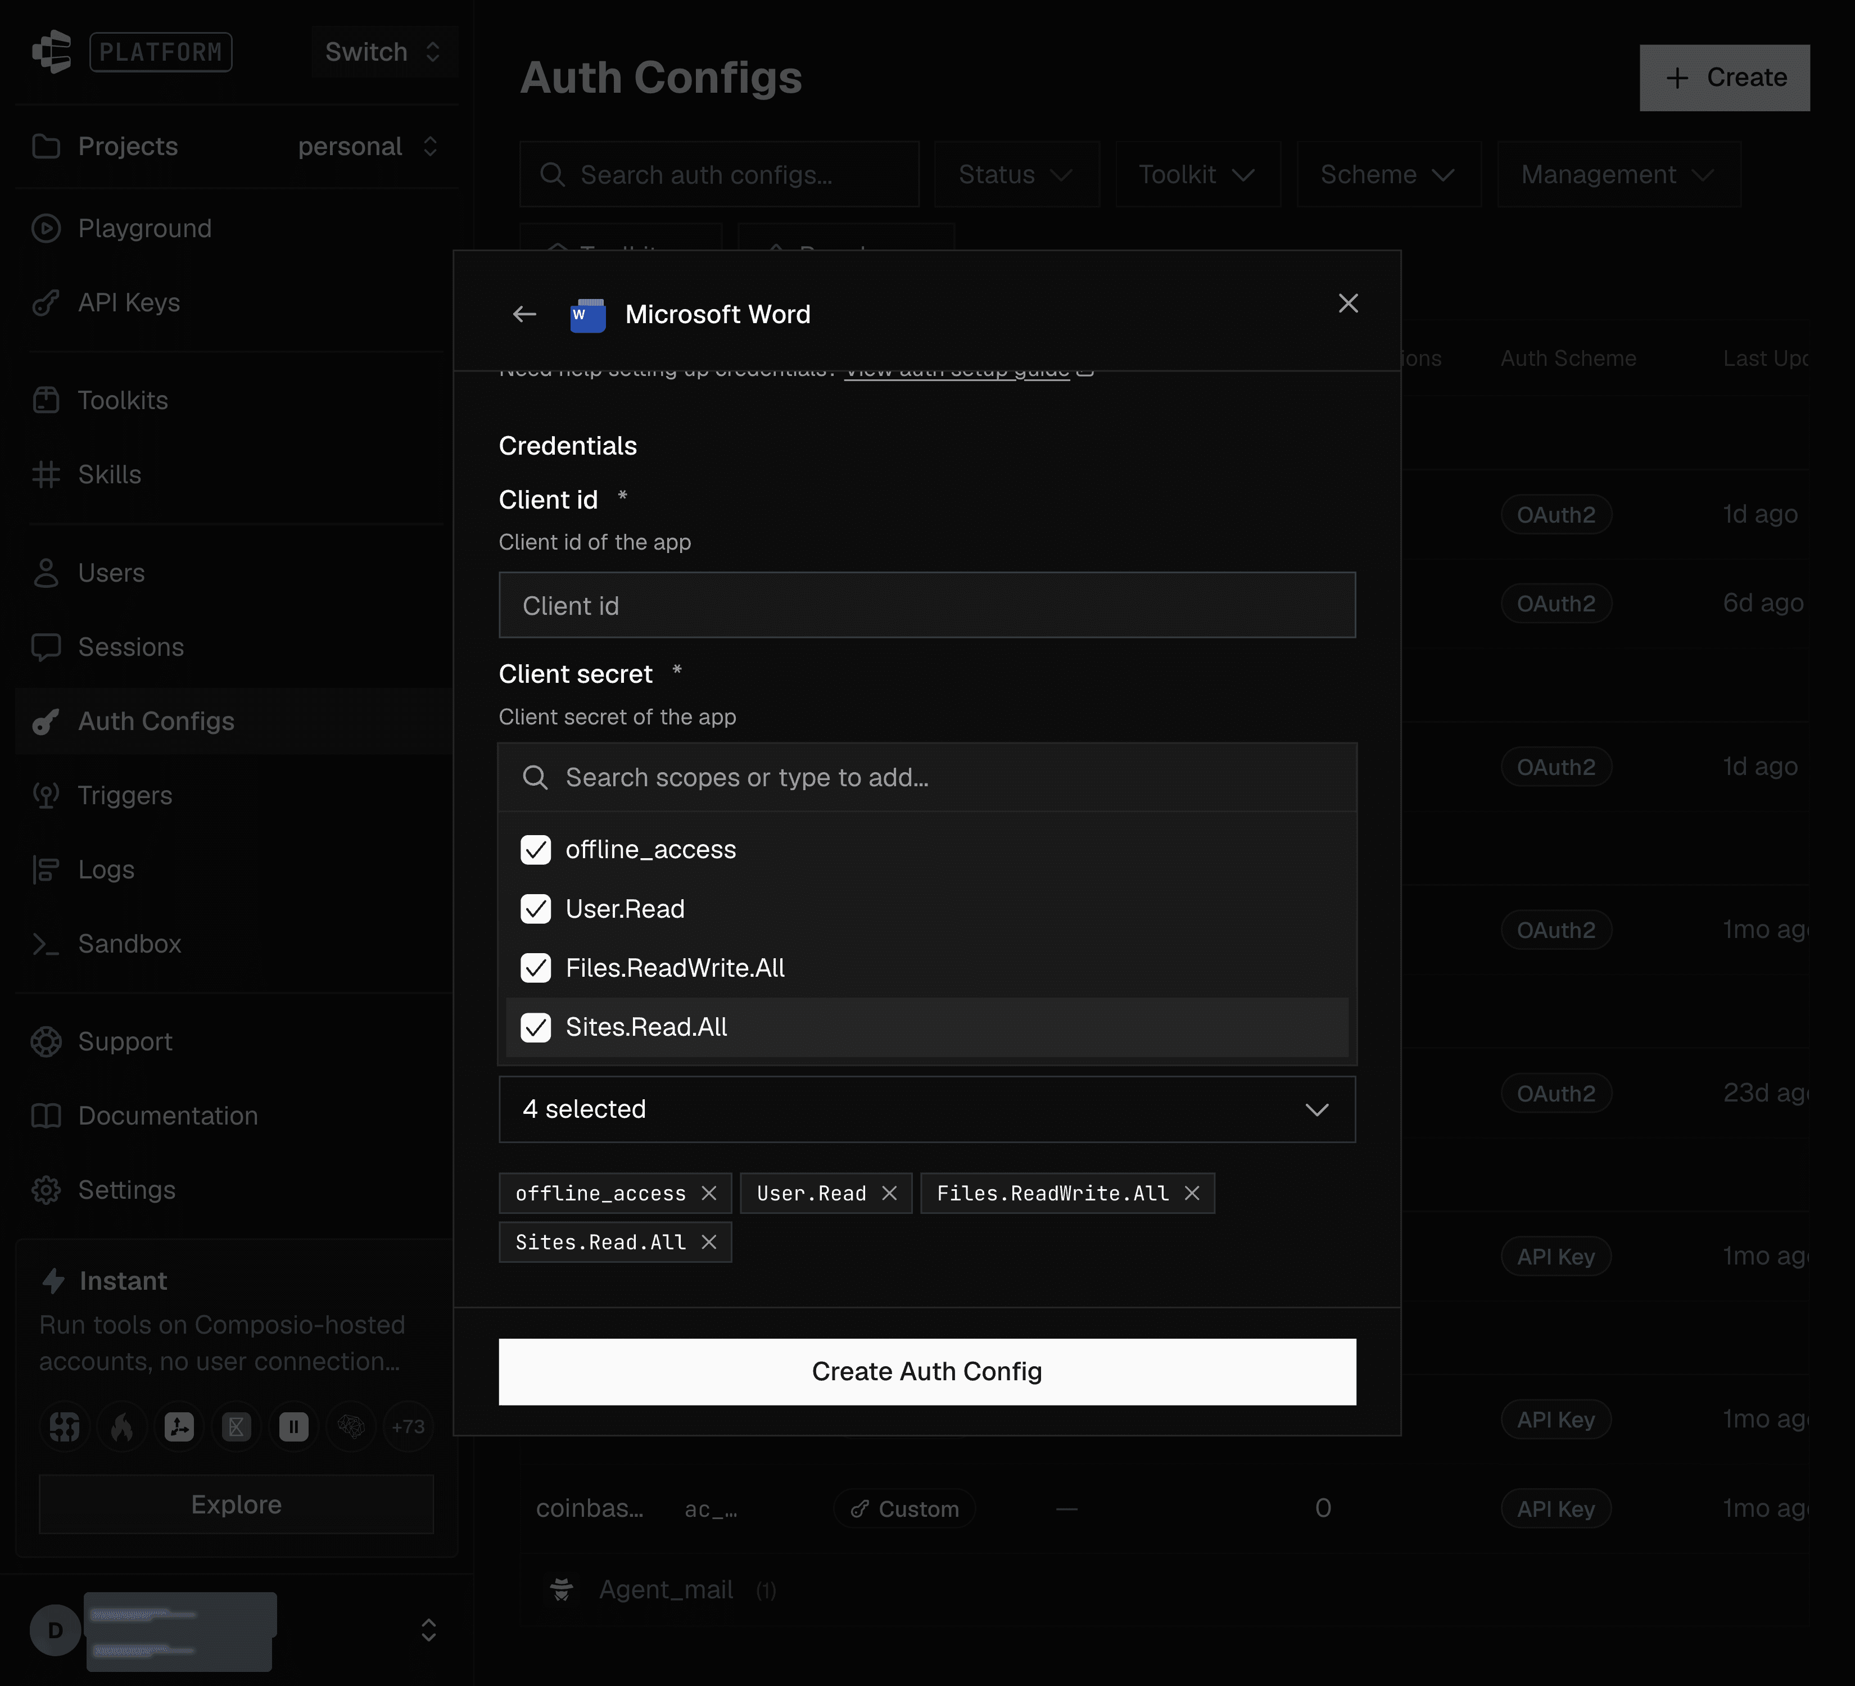Click the API Keys key icon
This screenshot has width=1855, height=1686.
coord(46,302)
